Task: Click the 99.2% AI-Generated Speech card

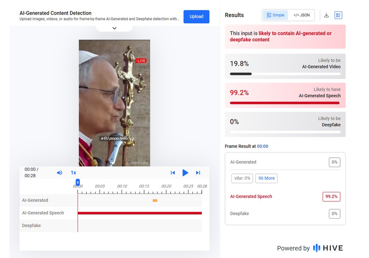Action: (285, 95)
